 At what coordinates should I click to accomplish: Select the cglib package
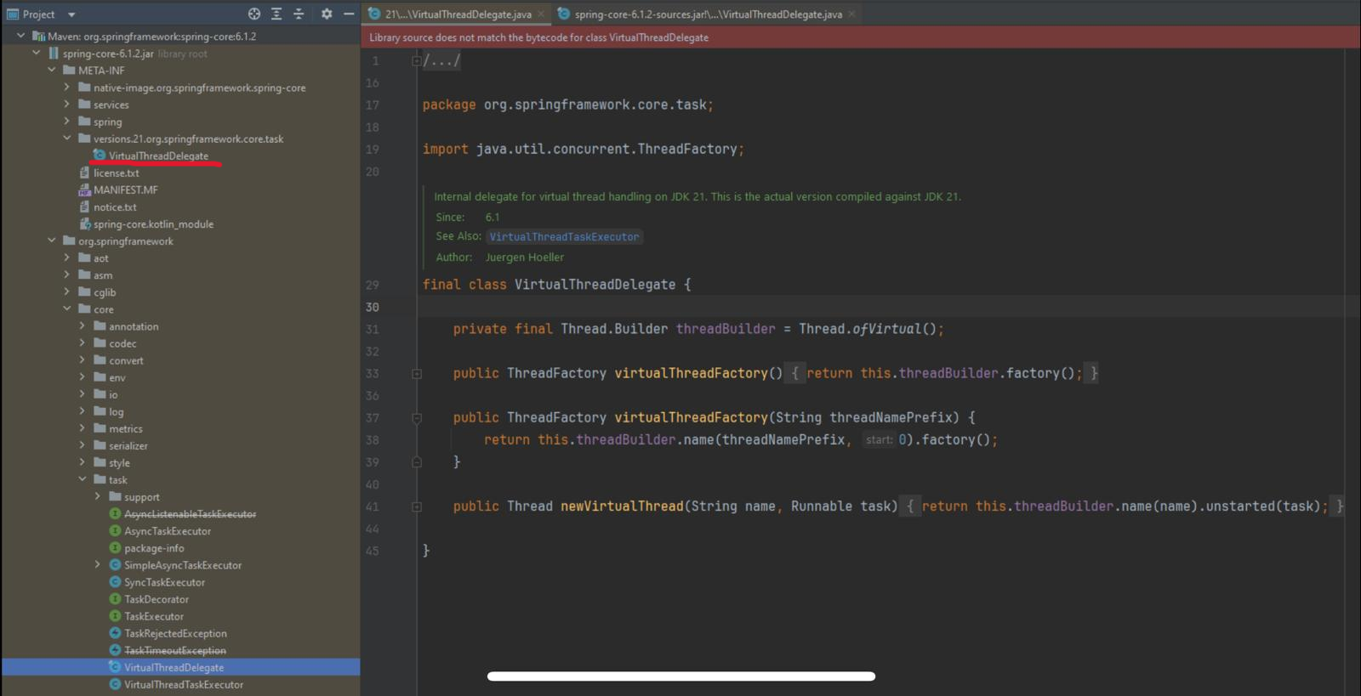tap(105, 292)
